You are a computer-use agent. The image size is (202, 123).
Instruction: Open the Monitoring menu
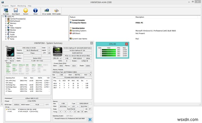coord(22,6)
